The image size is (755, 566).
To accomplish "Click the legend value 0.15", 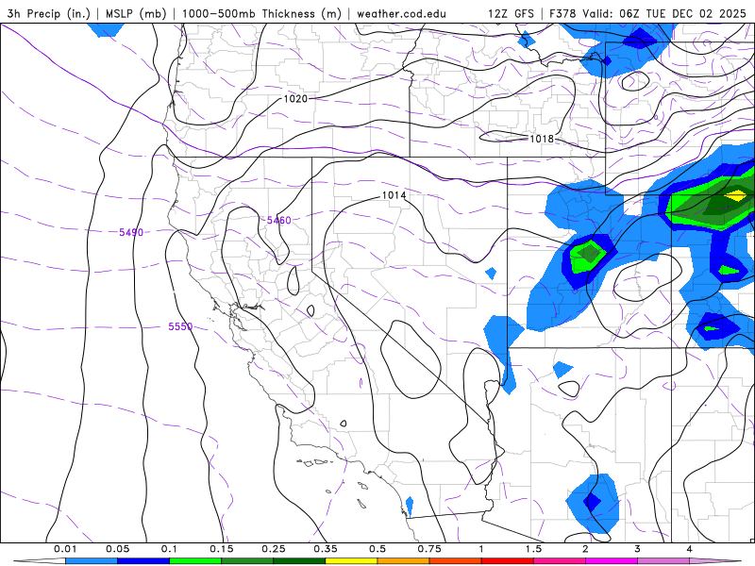I will tap(222, 549).
